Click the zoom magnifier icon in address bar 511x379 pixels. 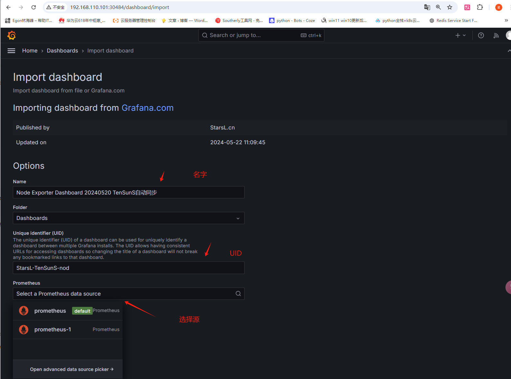tap(438, 7)
